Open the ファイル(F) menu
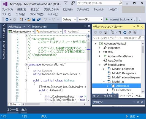 point(7,9)
